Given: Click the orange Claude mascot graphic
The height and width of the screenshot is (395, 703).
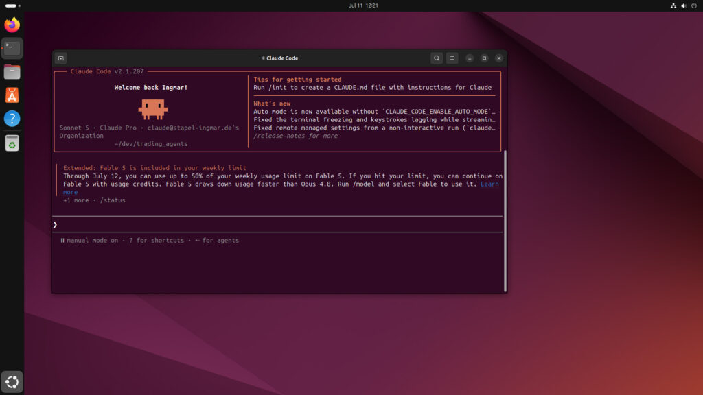Looking at the screenshot, I should click(x=153, y=109).
